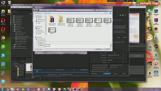Open the Уровень dropdown set to 4.2
Screen dimensions: 161x91
pos(116,63)
